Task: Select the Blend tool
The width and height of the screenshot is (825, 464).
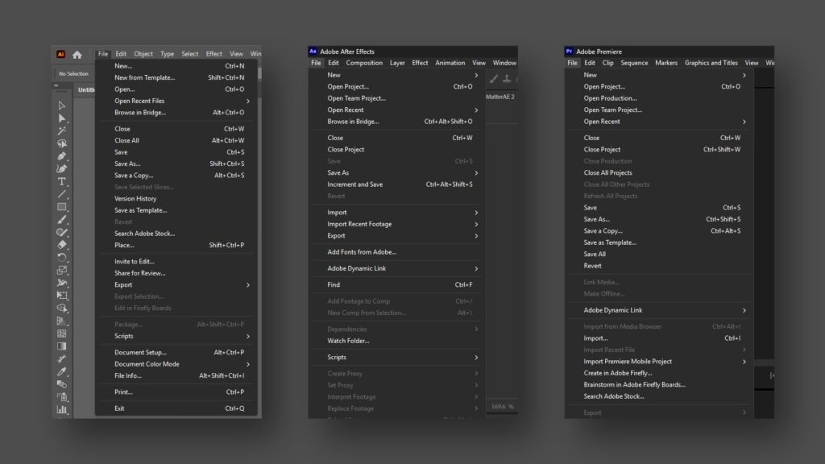Action: pyautogui.click(x=61, y=384)
